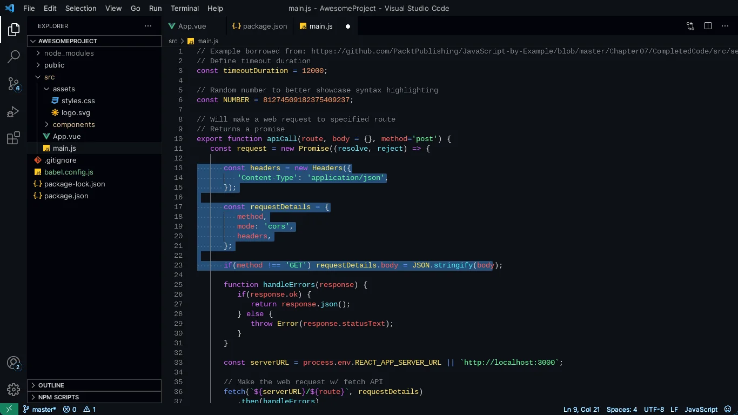The width and height of the screenshot is (738, 415).
Task: Open the Help menu
Action: [x=215, y=8]
